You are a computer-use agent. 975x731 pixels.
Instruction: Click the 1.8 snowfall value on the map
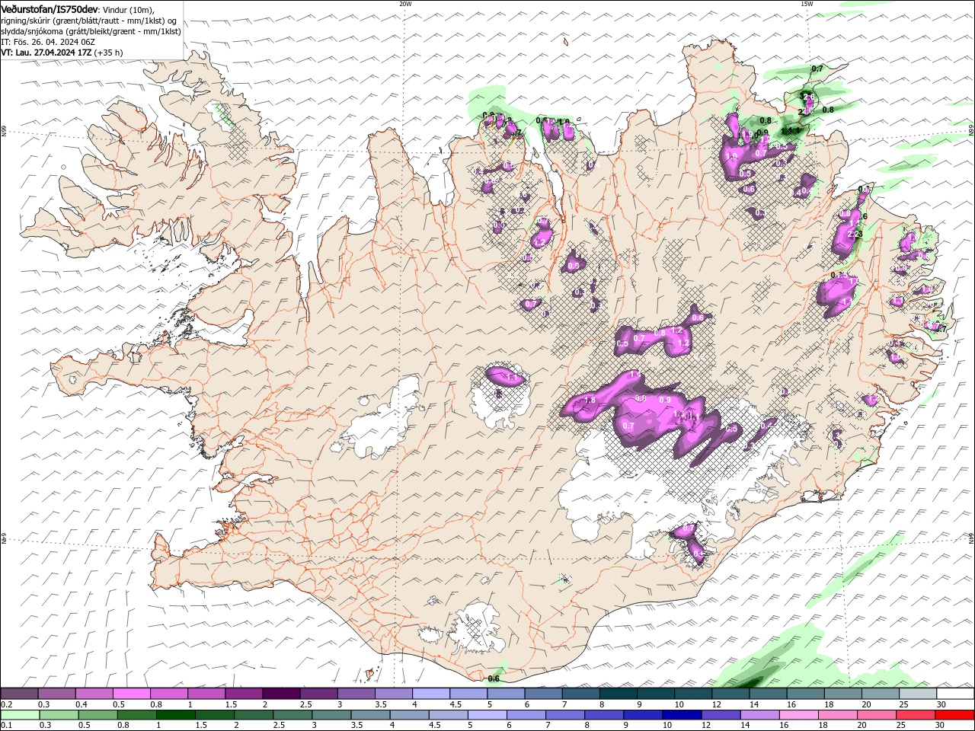pyautogui.click(x=589, y=401)
